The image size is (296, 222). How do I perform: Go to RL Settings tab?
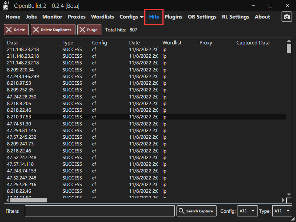click(x=235, y=17)
